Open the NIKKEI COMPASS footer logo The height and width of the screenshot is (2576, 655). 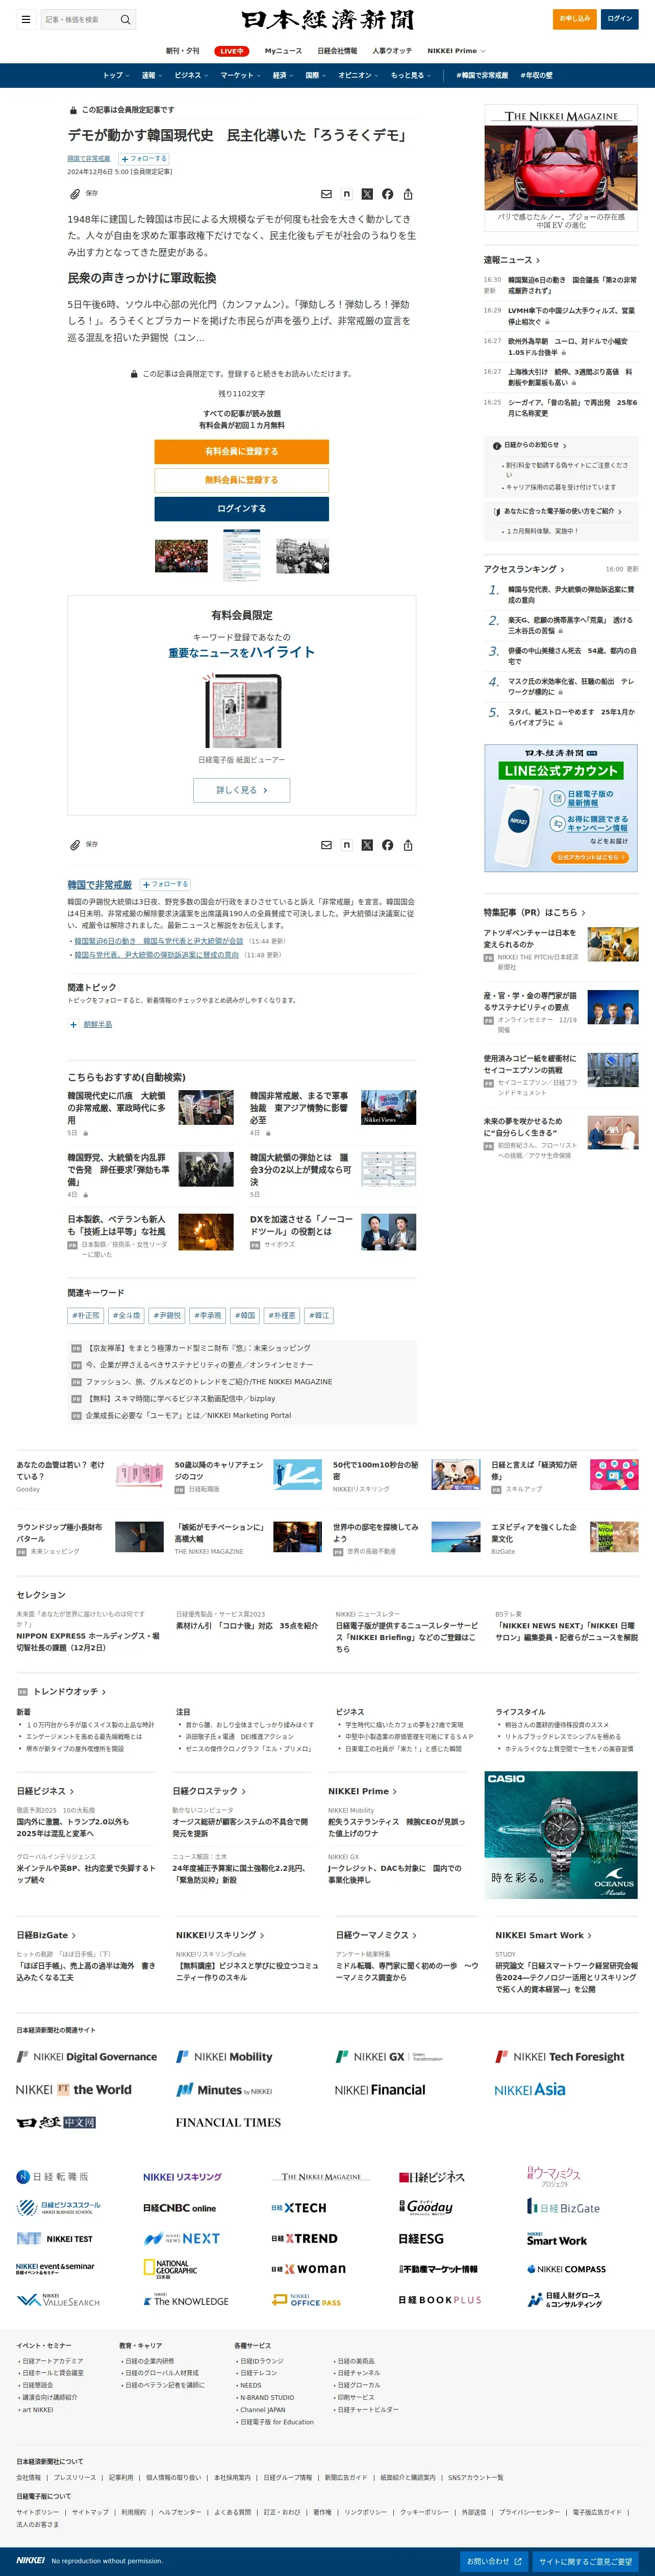pos(566,2269)
